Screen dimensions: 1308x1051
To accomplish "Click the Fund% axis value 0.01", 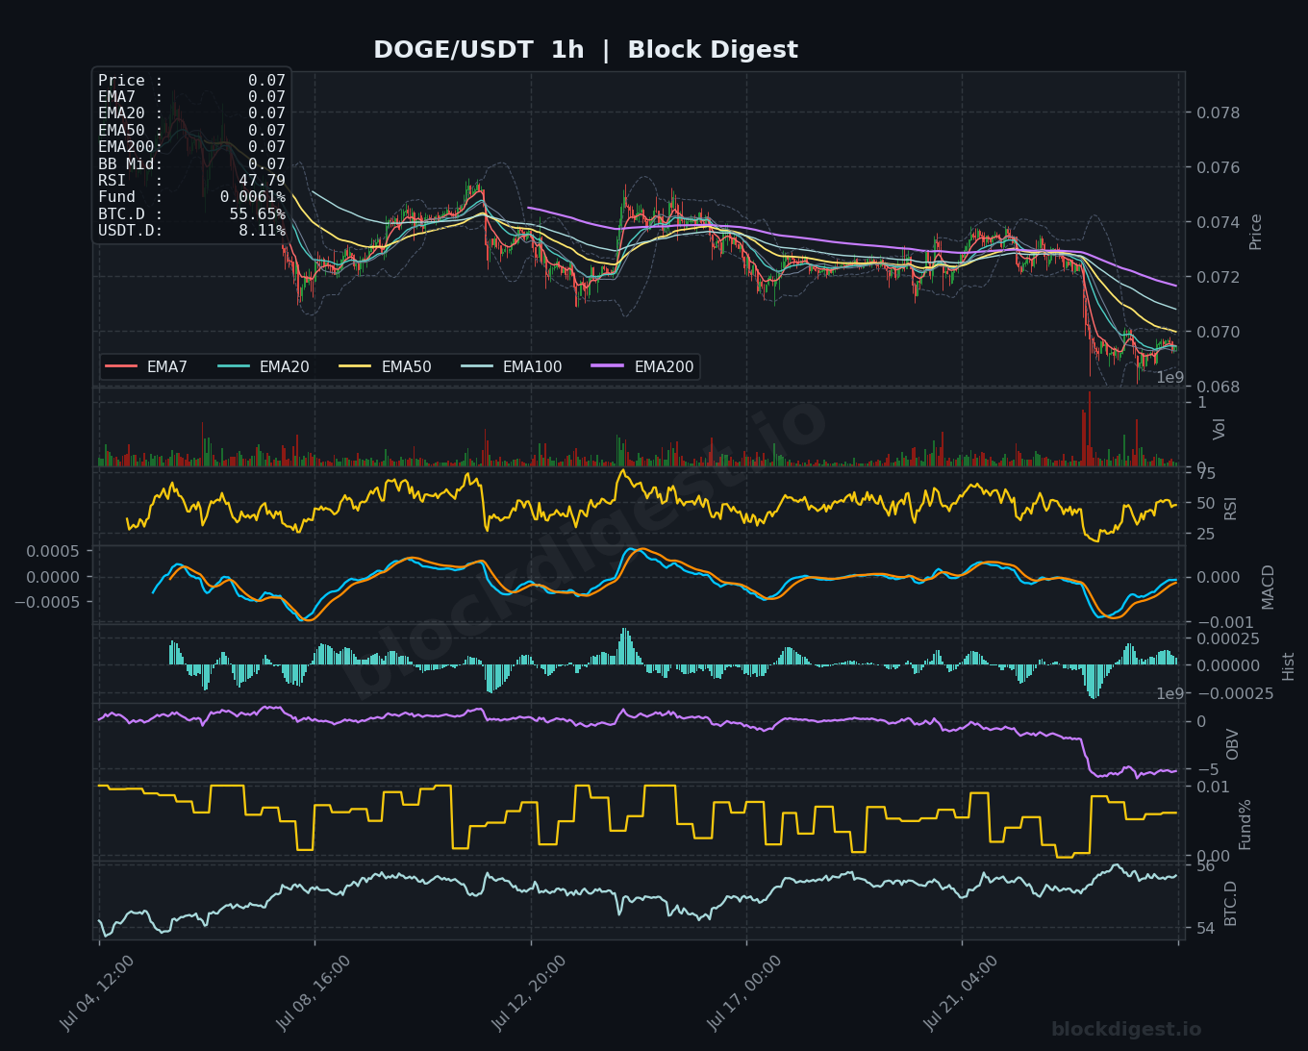I will pos(1213,787).
